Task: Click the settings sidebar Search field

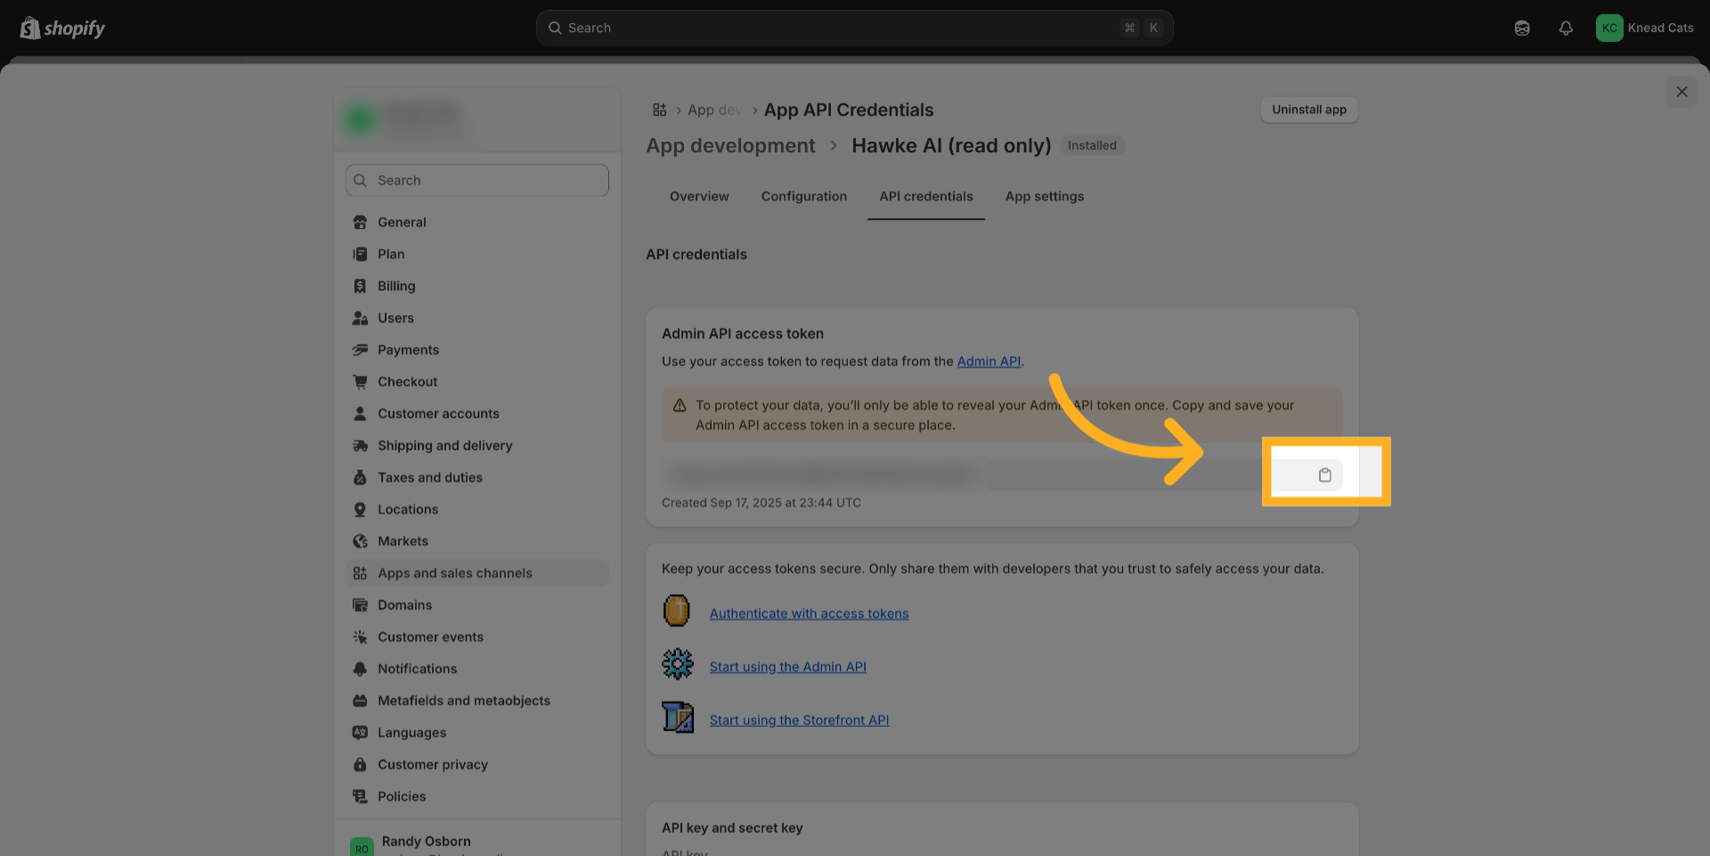Action: [477, 180]
